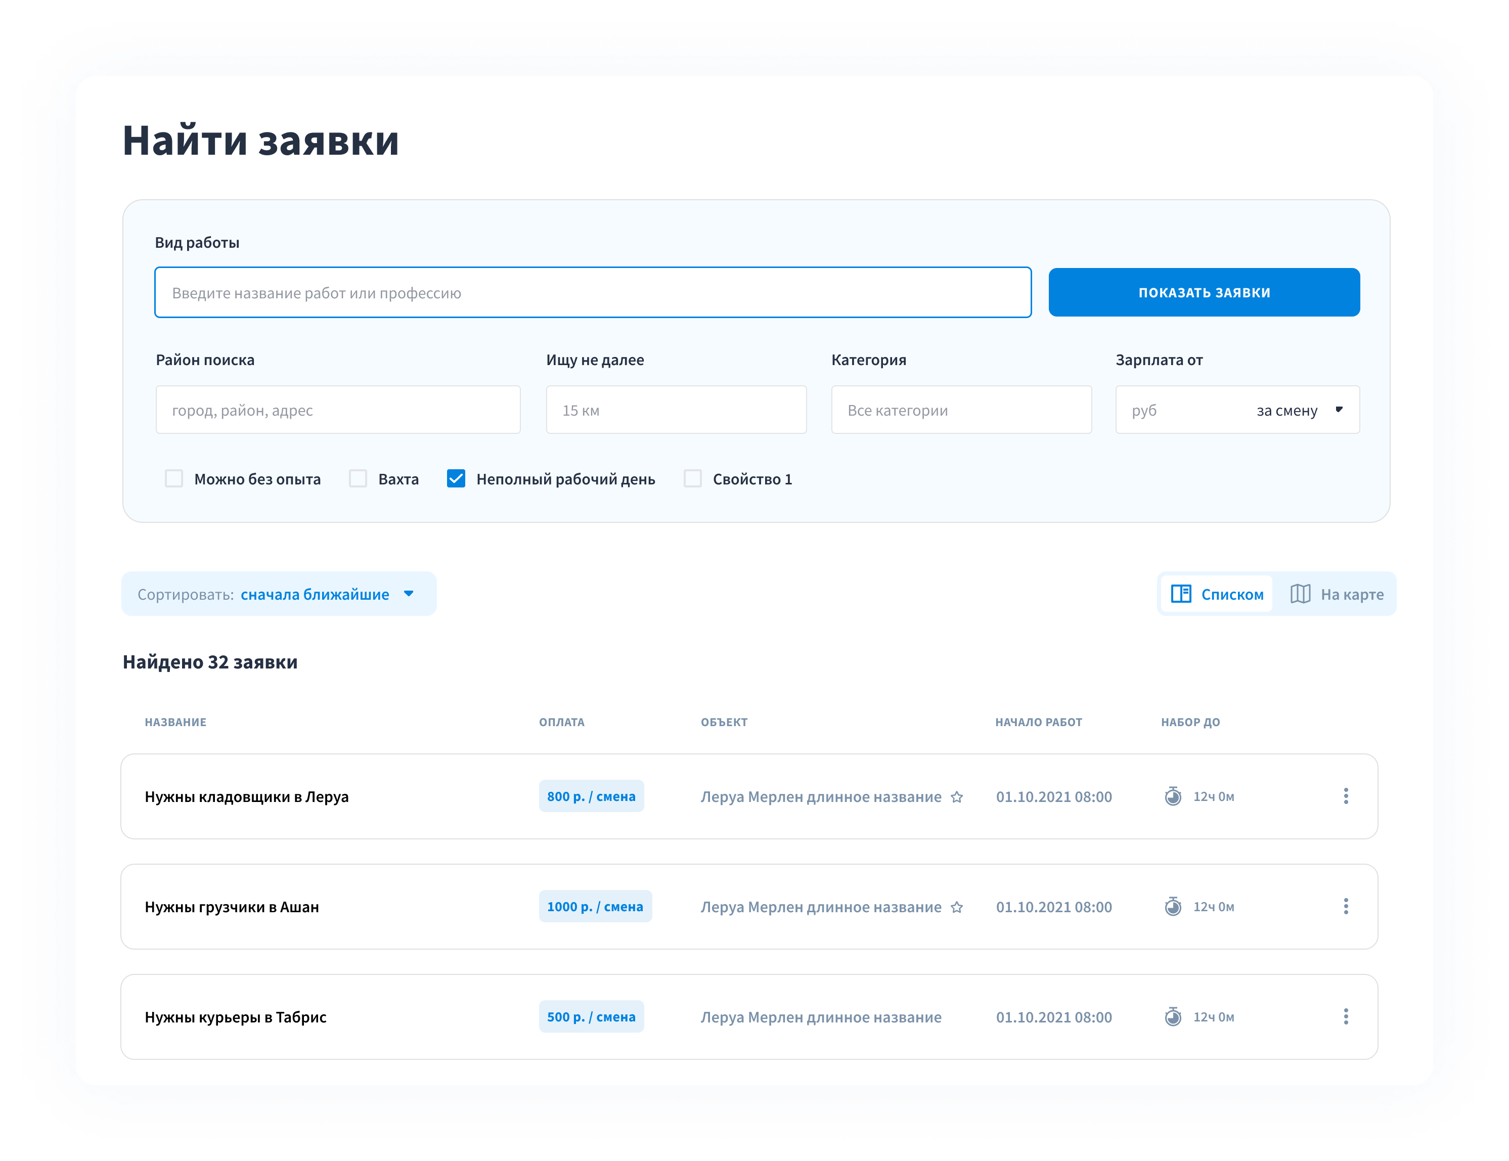Screen dimensions: 1509x1161
Task: Click the favorite star in the кладовщики row
Action: (x=956, y=797)
